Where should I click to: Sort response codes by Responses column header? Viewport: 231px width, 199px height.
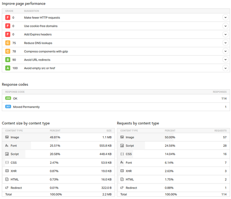click(x=219, y=92)
